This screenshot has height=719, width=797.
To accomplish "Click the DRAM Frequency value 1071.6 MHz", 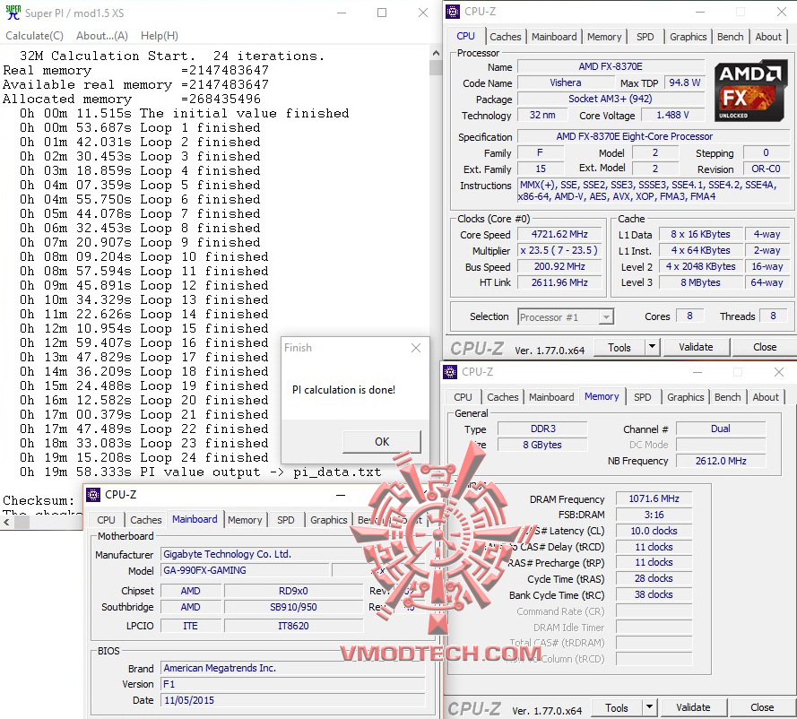I will (x=654, y=498).
